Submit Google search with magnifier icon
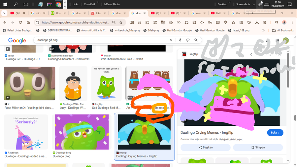The width and height of the screenshot is (297, 167). click(x=196, y=40)
